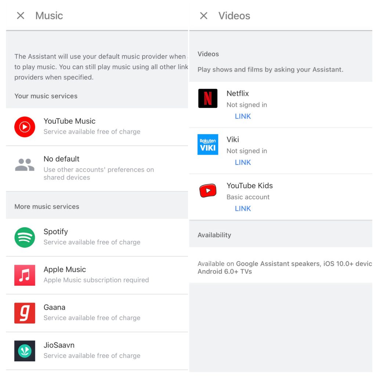Screen dimensions: 376x376
Task: Tap 'Service available free of charge' under YouTube Music
Action: (x=92, y=132)
